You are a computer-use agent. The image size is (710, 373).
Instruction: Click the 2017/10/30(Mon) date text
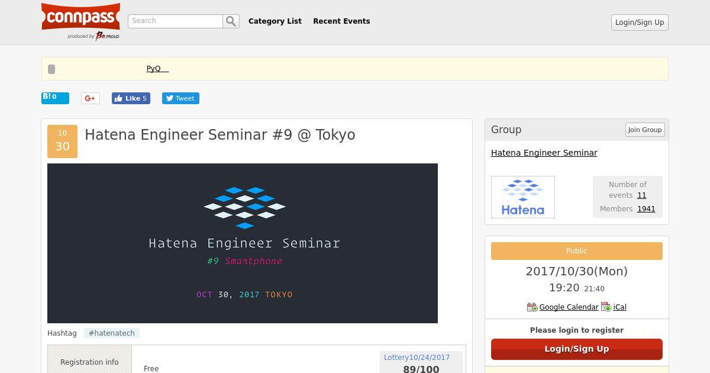[x=577, y=271]
